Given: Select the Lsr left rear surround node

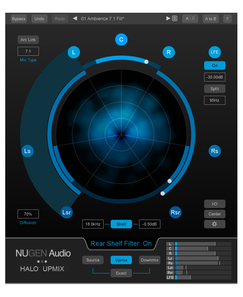Looking at the screenshot, I should [x=67, y=212].
